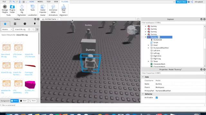The image size is (206, 115).
Task: Click the Explorer scrollbar down arrow
Action: coord(205,66)
